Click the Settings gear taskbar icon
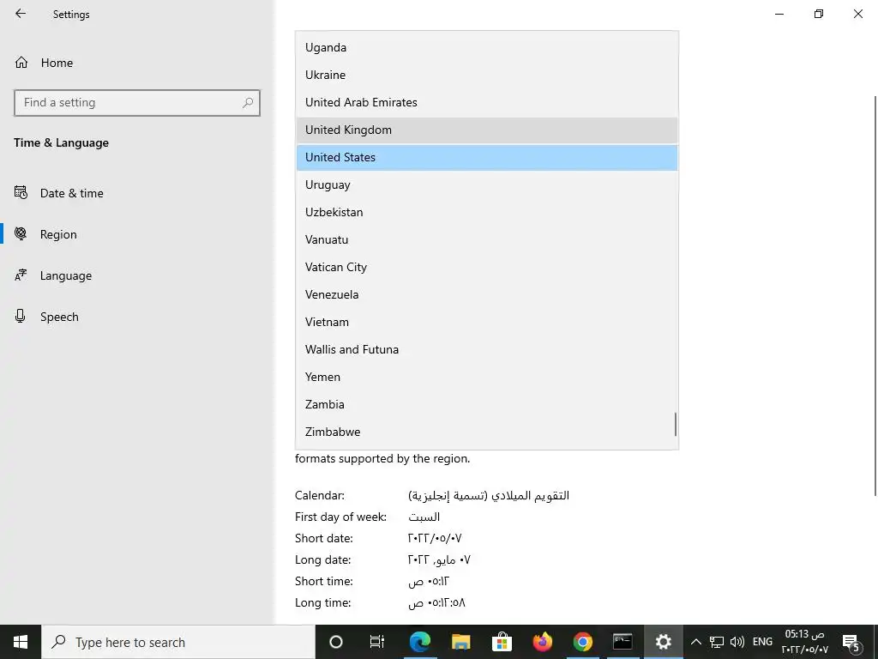 click(664, 642)
